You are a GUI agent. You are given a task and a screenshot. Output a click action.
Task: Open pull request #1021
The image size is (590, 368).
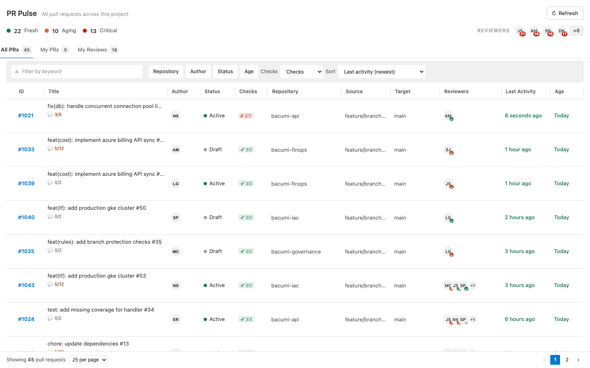(x=26, y=116)
